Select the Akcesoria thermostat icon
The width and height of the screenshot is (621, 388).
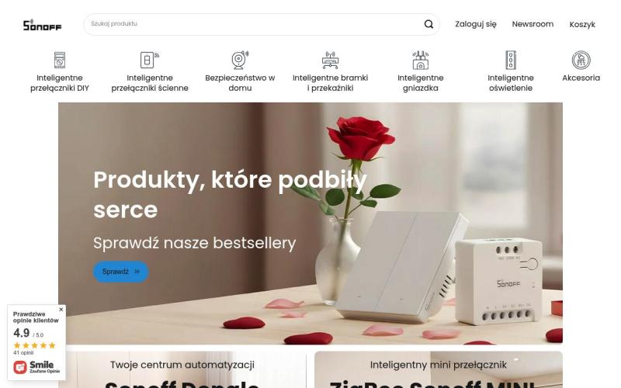pos(581,61)
